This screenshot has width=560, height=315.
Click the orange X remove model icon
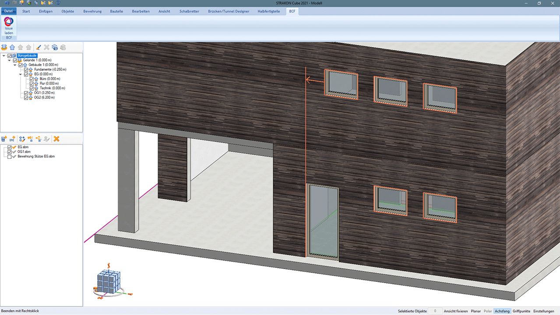click(56, 139)
